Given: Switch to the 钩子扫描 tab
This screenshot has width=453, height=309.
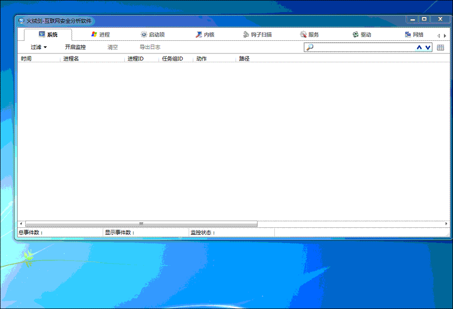Looking at the screenshot, I should (x=257, y=34).
